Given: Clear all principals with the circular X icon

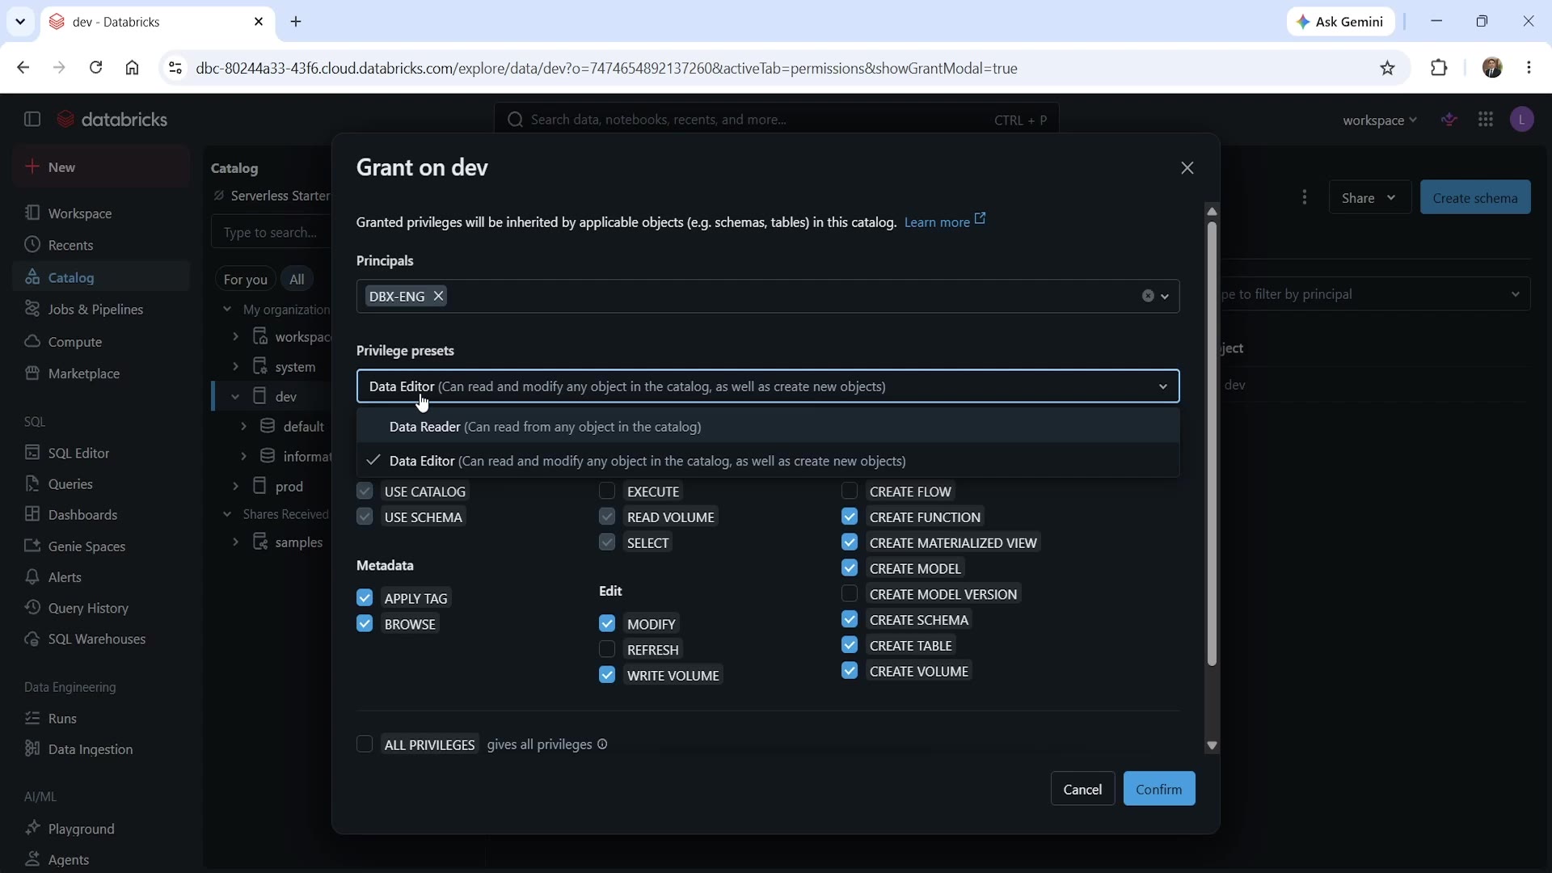Looking at the screenshot, I should pos(1147,296).
